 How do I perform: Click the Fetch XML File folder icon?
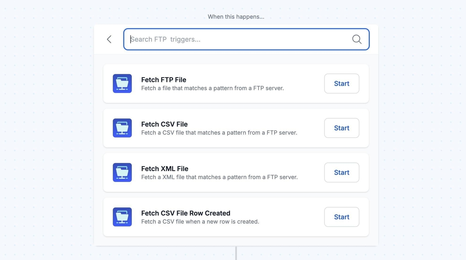click(x=122, y=172)
